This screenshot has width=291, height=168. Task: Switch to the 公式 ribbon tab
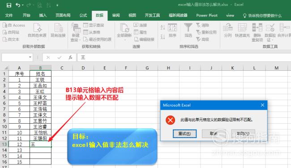pyautogui.click(x=83, y=15)
